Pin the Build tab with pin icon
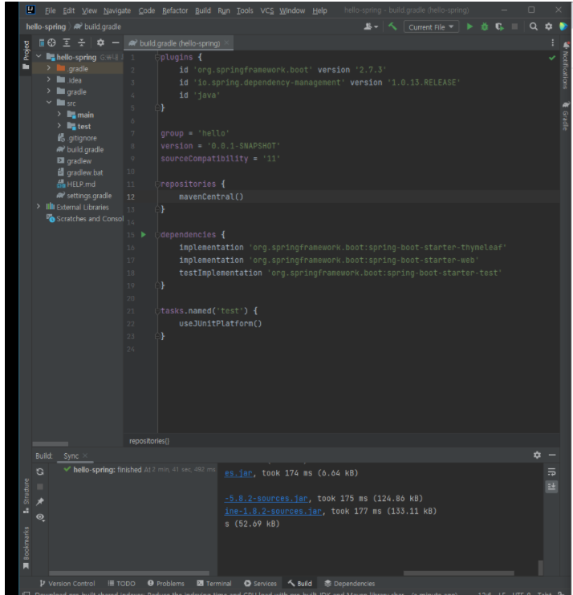The image size is (573, 595). (40, 502)
